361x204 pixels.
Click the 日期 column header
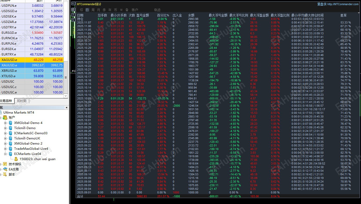click(80, 15)
